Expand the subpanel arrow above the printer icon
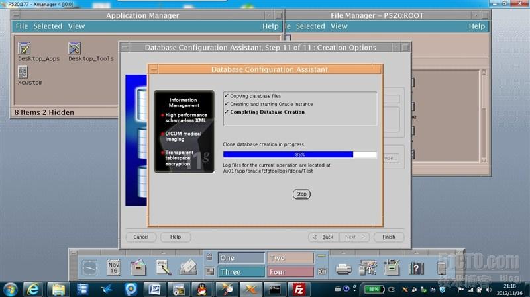The height and width of the screenshot is (297, 530). coord(343,253)
